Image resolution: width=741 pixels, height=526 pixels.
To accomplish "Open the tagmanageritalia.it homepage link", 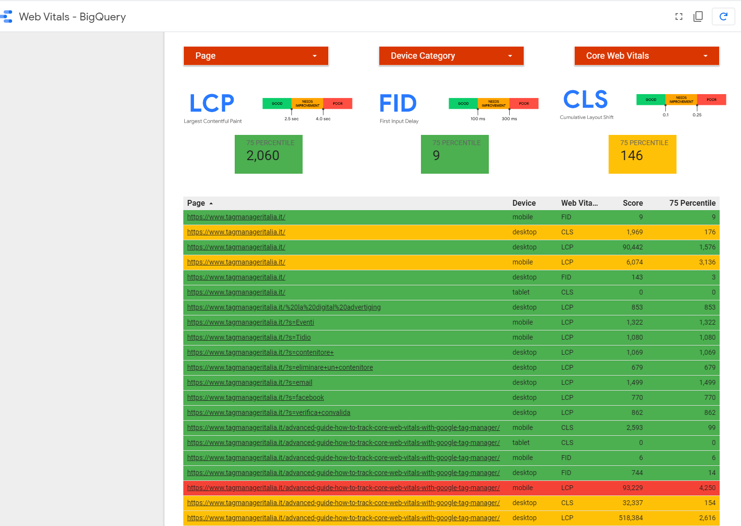I will (x=236, y=217).
